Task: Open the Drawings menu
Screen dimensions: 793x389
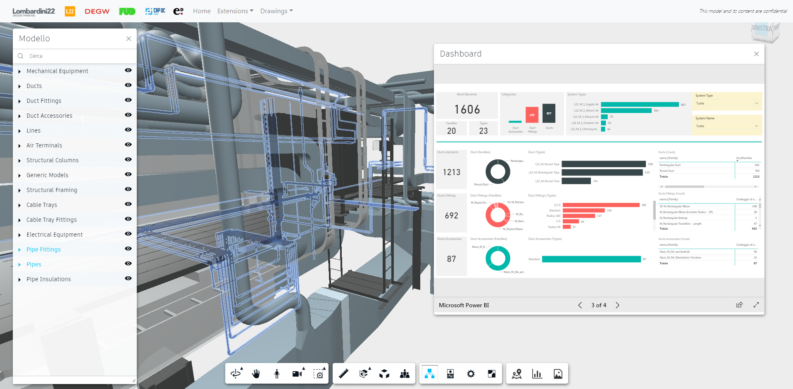Action: pos(276,11)
